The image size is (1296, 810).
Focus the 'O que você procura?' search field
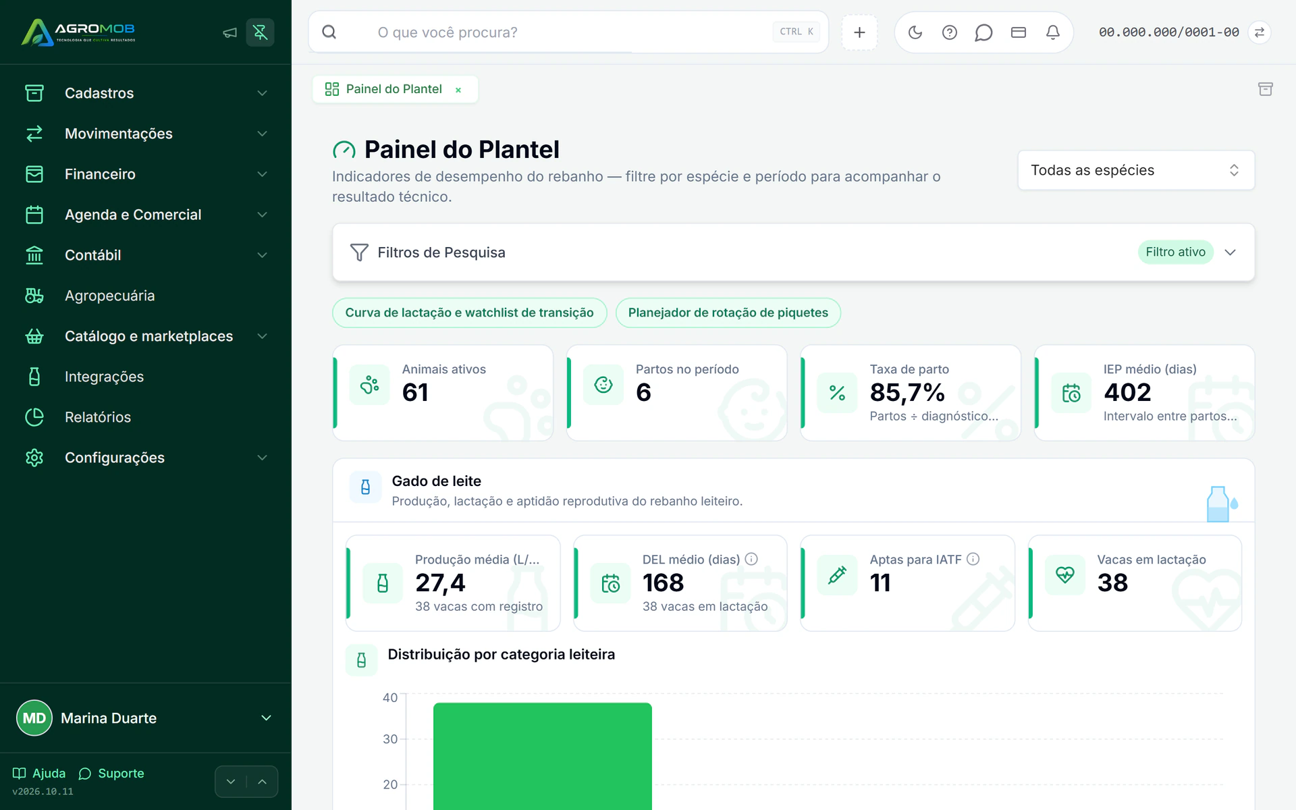tap(567, 32)
